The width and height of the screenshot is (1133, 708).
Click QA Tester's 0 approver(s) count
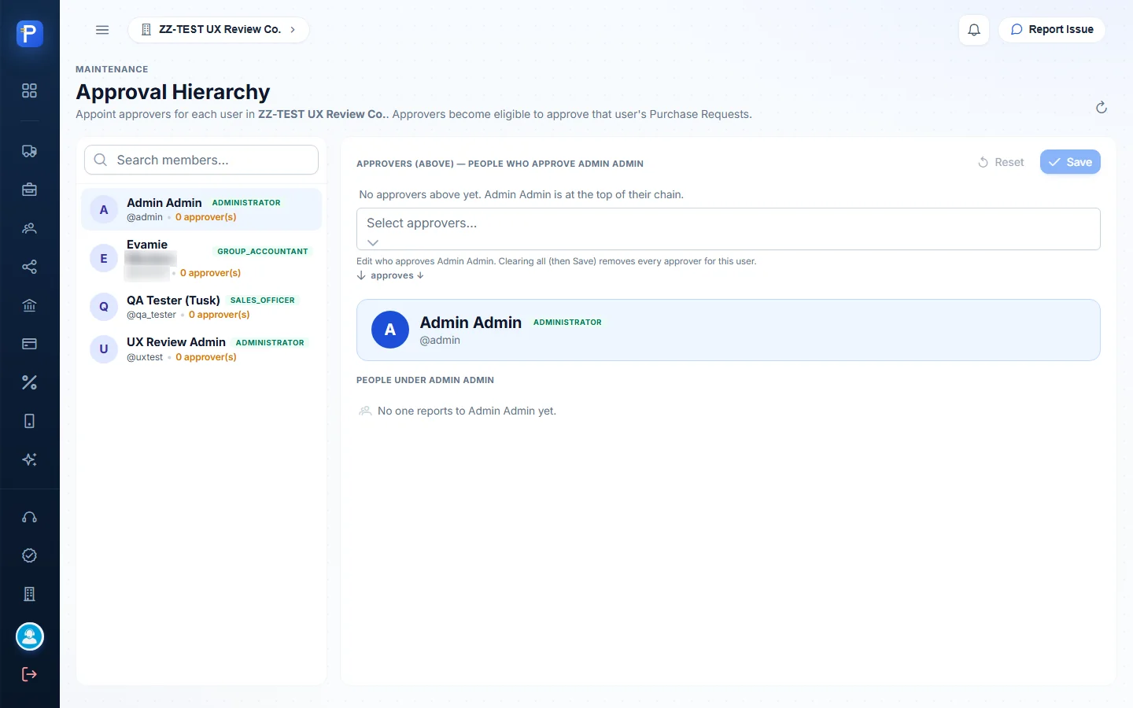(220, 315)
